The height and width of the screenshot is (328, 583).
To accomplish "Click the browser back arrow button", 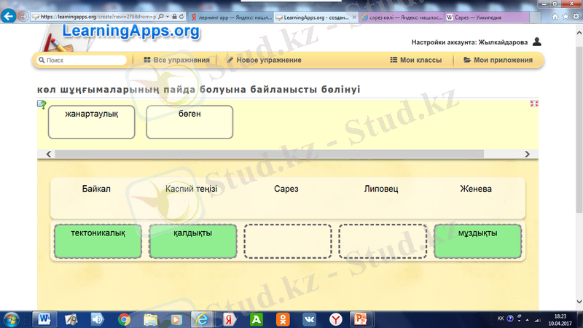I will point(11,15).
